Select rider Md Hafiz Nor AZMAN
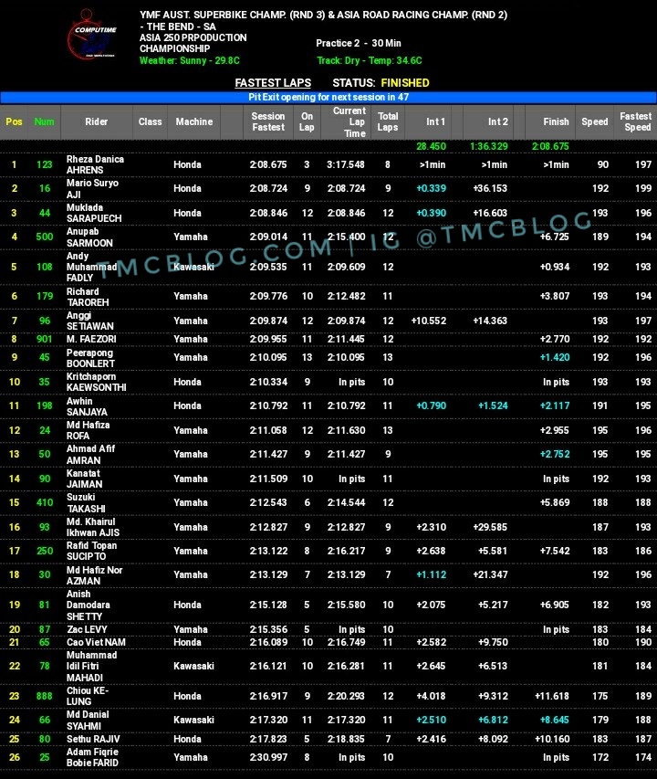The height and width of the screenshot is (779, 657). [94, 575]
